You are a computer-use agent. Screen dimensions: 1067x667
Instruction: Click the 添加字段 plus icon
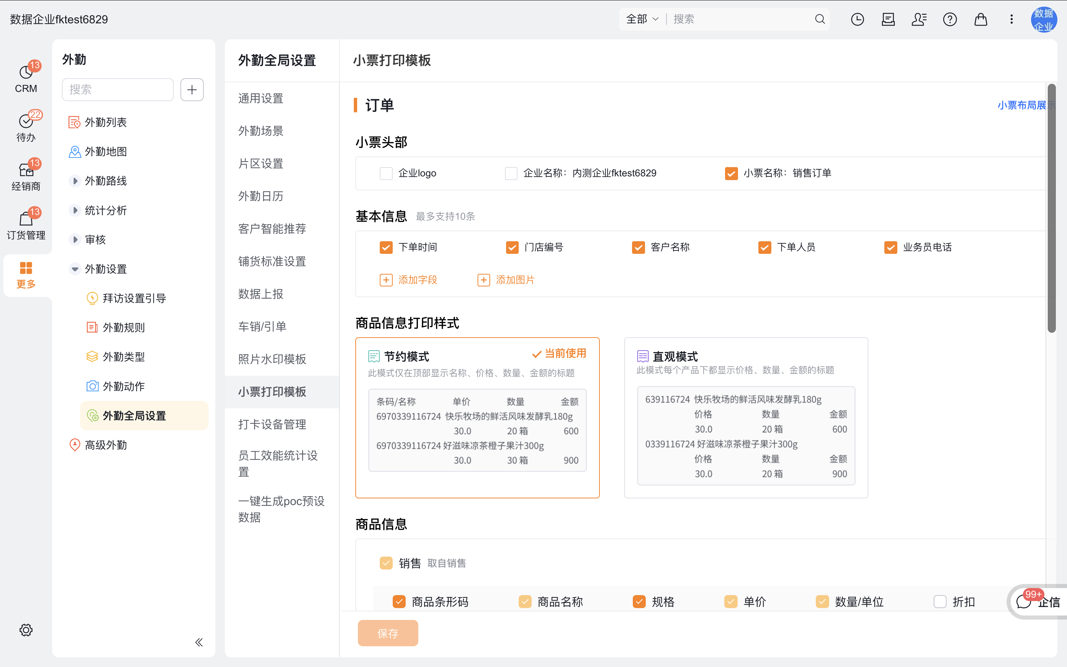pos(386,280)
